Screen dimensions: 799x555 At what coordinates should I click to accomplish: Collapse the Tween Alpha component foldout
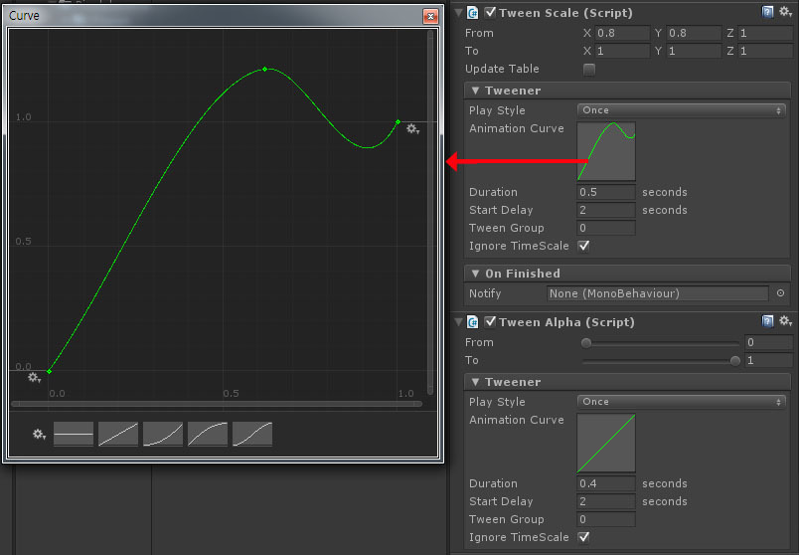458,321
